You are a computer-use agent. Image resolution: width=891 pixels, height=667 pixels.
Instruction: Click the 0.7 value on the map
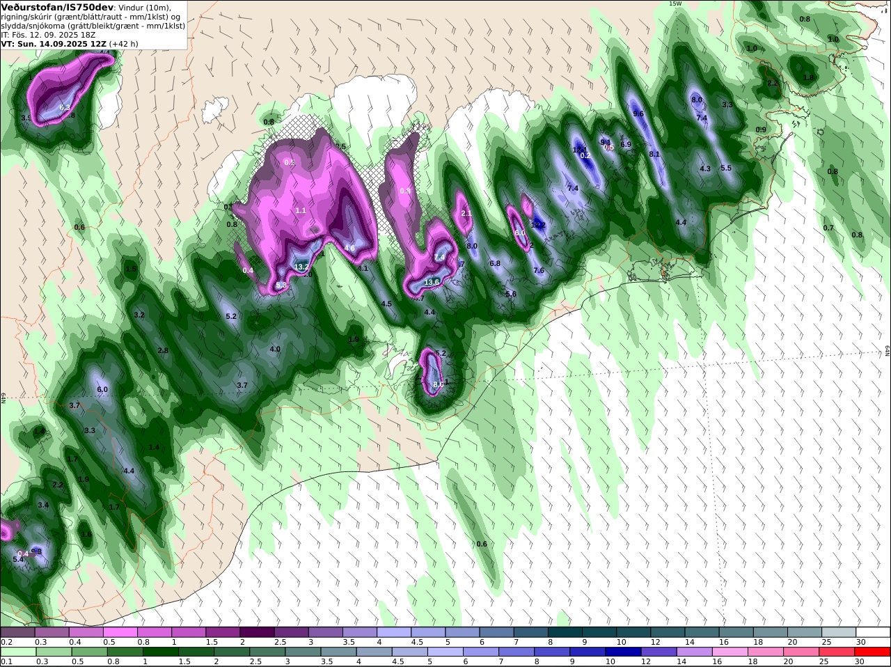coord(828,228)
